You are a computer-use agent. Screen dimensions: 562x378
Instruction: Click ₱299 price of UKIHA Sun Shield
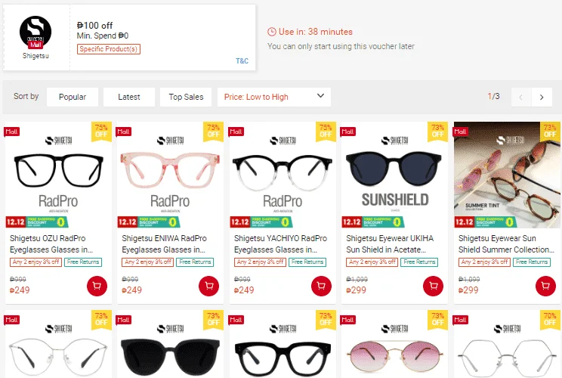pyautogui.click(x=356, y=290)
